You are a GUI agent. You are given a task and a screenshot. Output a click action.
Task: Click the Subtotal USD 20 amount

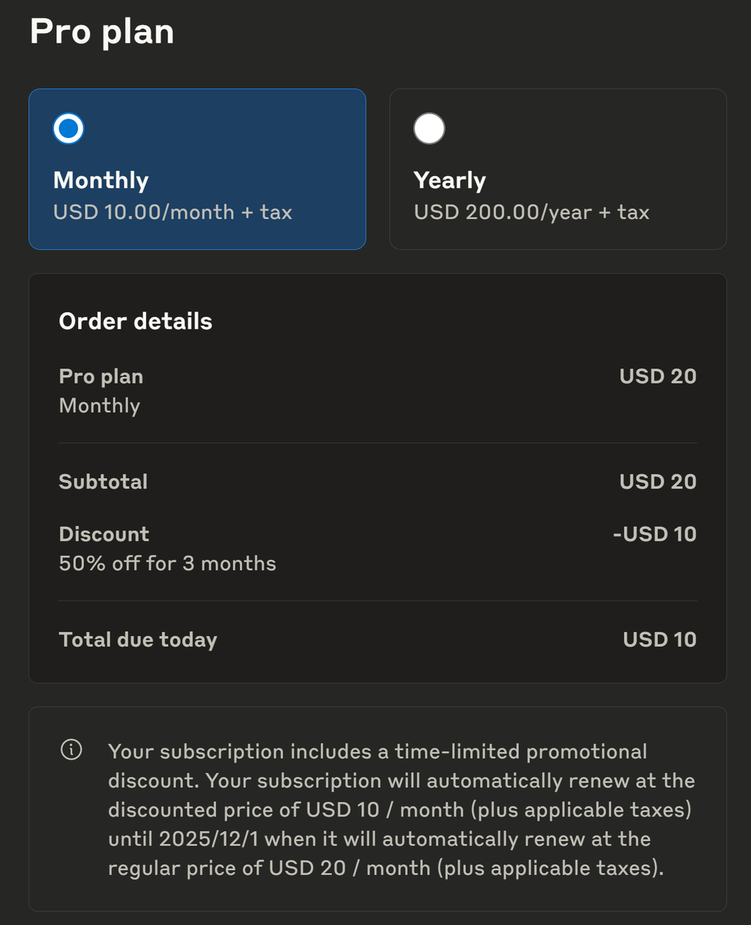pyautogui.click(x=657, y=482)
